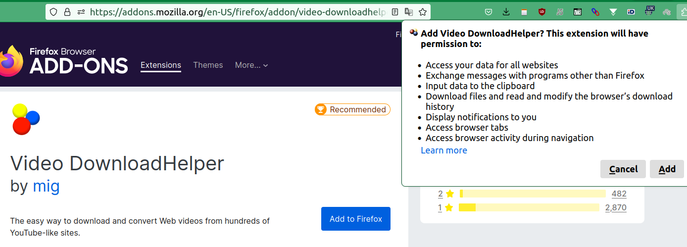
Task: Click the addons.mozilla.org URL field
Action: click(238, 12)
